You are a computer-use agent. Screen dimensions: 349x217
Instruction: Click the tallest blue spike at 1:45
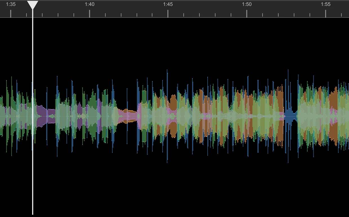coord(167,116)
